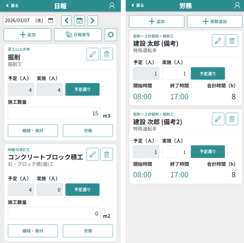
Task: Set 予定通り for コンクリートブロック積工
Action: tap(82, 190)
